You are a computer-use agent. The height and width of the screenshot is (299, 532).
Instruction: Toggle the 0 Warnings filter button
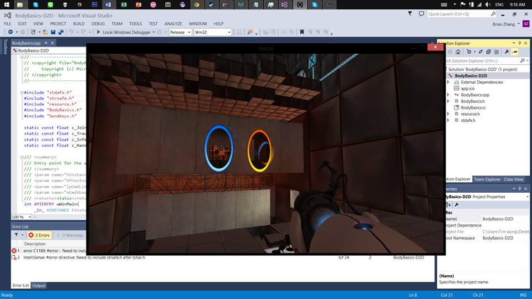[70, 235]
